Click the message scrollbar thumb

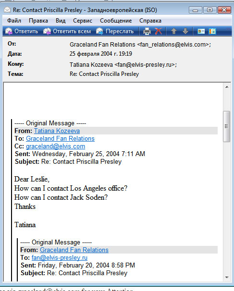(x=227, y=126)
